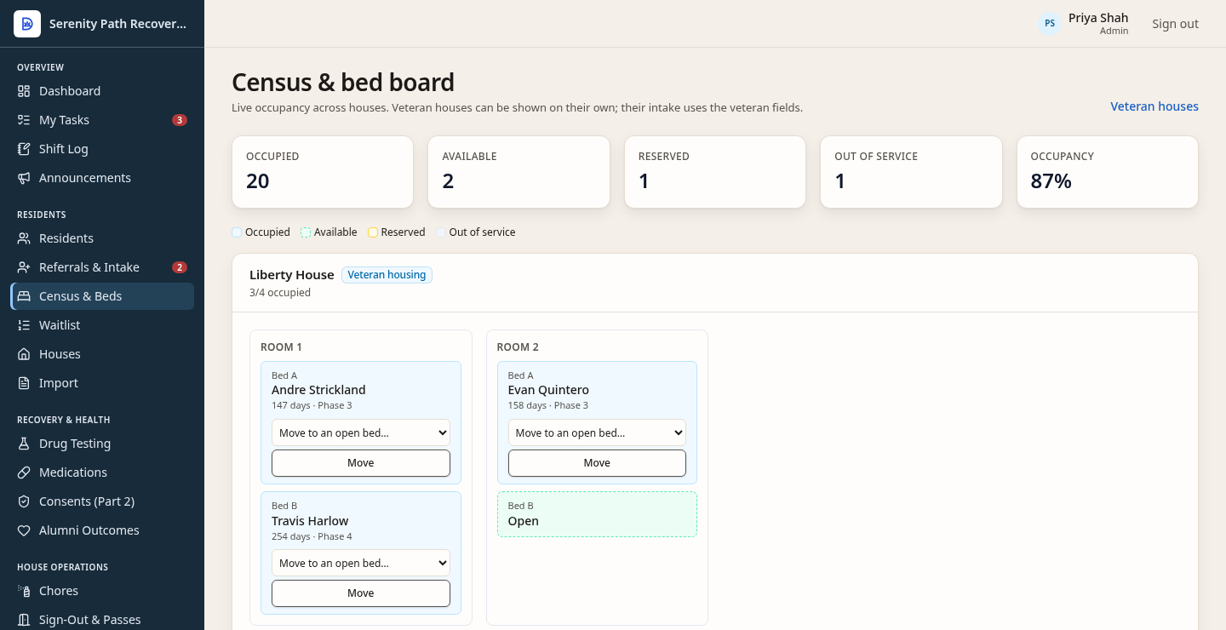Click the Available count card
The height and width of the screenshot is (630, 1226).
[518, 172]
